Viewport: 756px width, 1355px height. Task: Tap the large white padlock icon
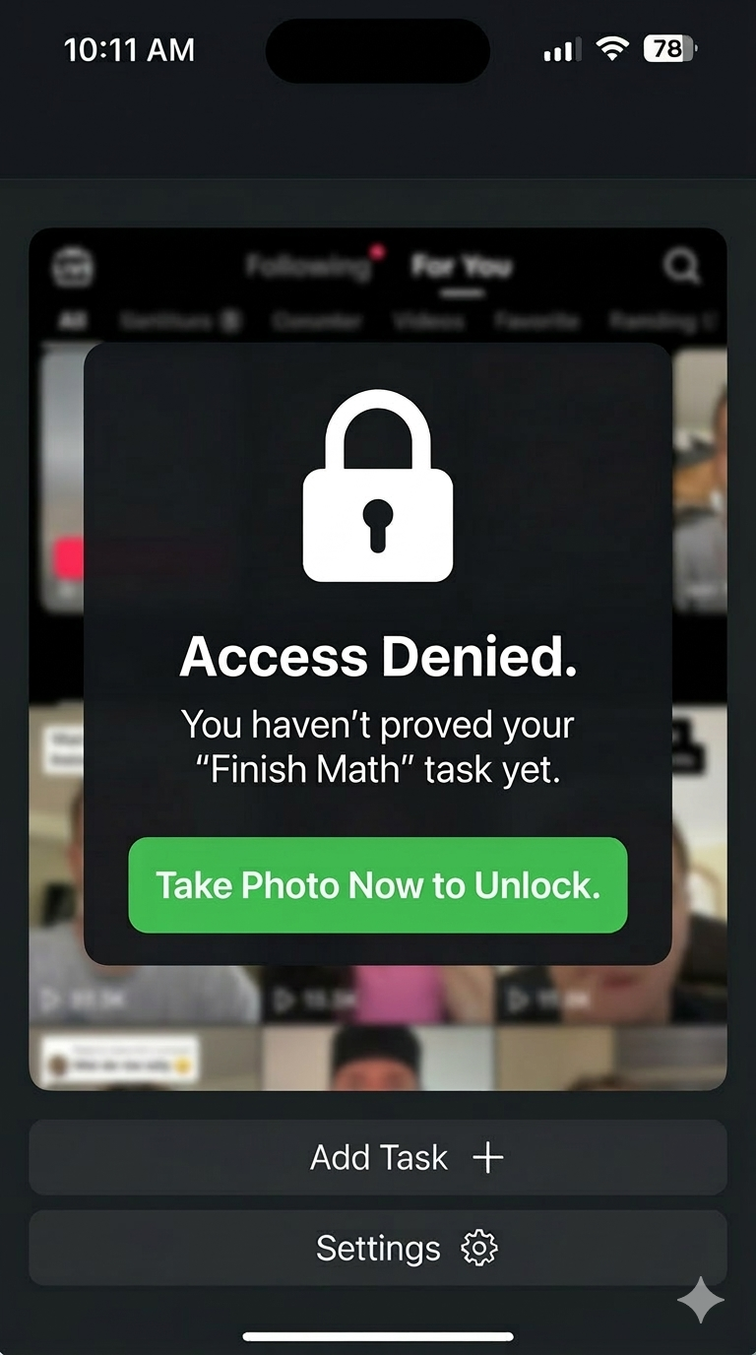378,485
